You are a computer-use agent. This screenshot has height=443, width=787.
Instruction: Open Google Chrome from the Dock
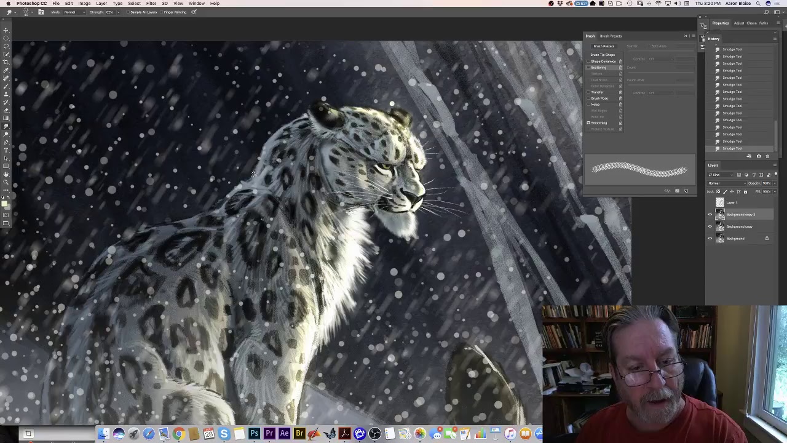click(179, 434)
